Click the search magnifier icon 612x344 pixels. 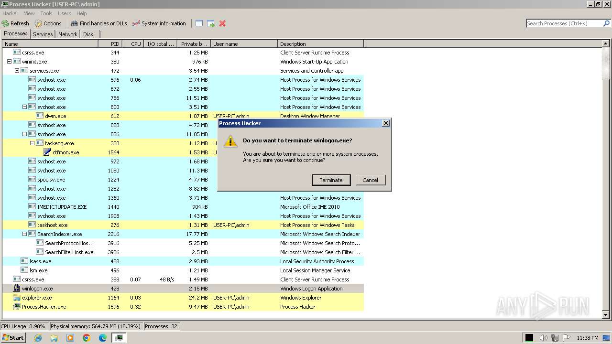(606, 23)
